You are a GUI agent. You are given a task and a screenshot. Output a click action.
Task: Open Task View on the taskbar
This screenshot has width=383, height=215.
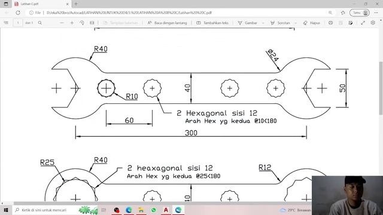[x=104, y=210]
